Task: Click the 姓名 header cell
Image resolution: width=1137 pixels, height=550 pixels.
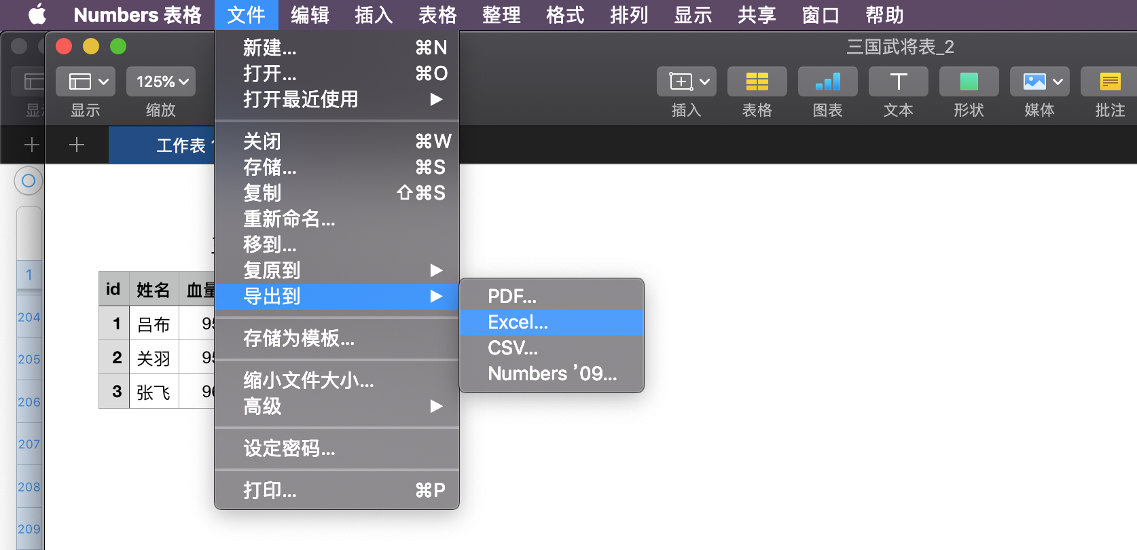Action: (154, 289)
